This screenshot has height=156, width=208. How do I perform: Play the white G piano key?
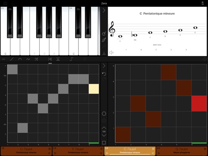44,46
